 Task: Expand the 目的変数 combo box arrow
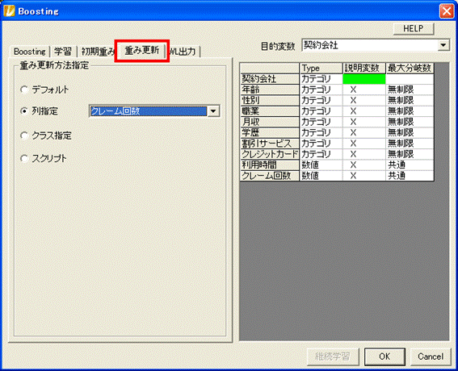pos(443,45)
